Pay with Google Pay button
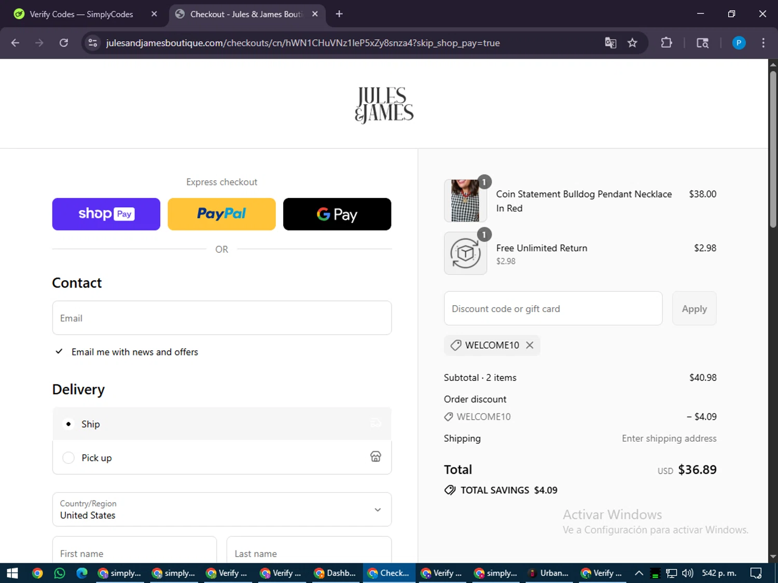The width and height of the screenshot is (778, 583). 337,214
